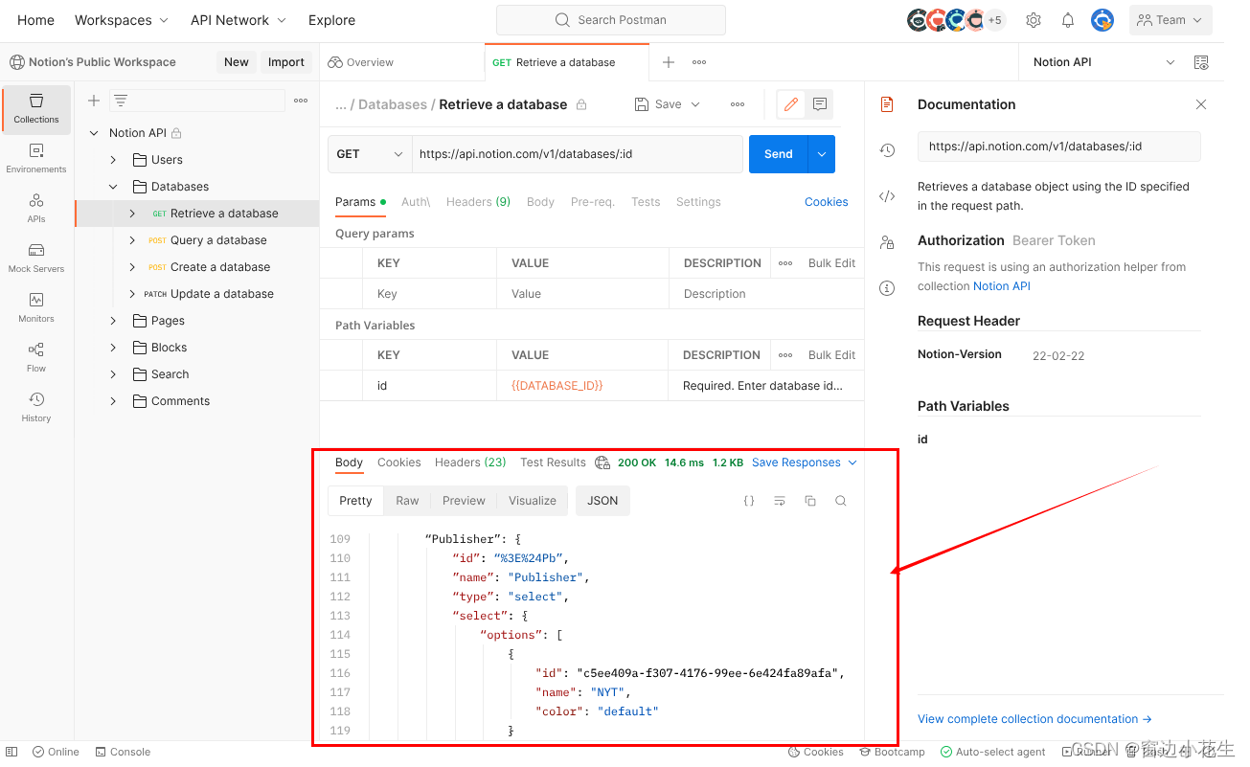Screen dimensions: 1250x767
Task: Open the settings gear in header
Action: pyautogui.click(x=1034, y=20)
